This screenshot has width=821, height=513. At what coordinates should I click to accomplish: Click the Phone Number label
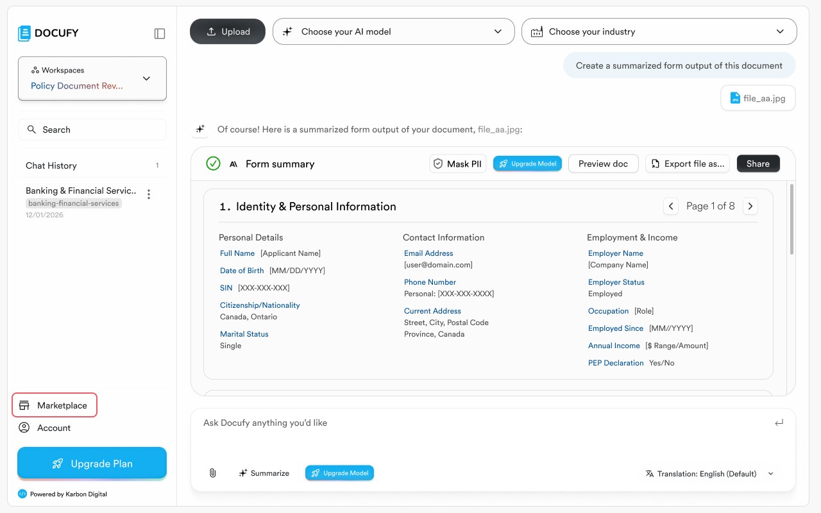pyautogui.click(x=430, y=282)
